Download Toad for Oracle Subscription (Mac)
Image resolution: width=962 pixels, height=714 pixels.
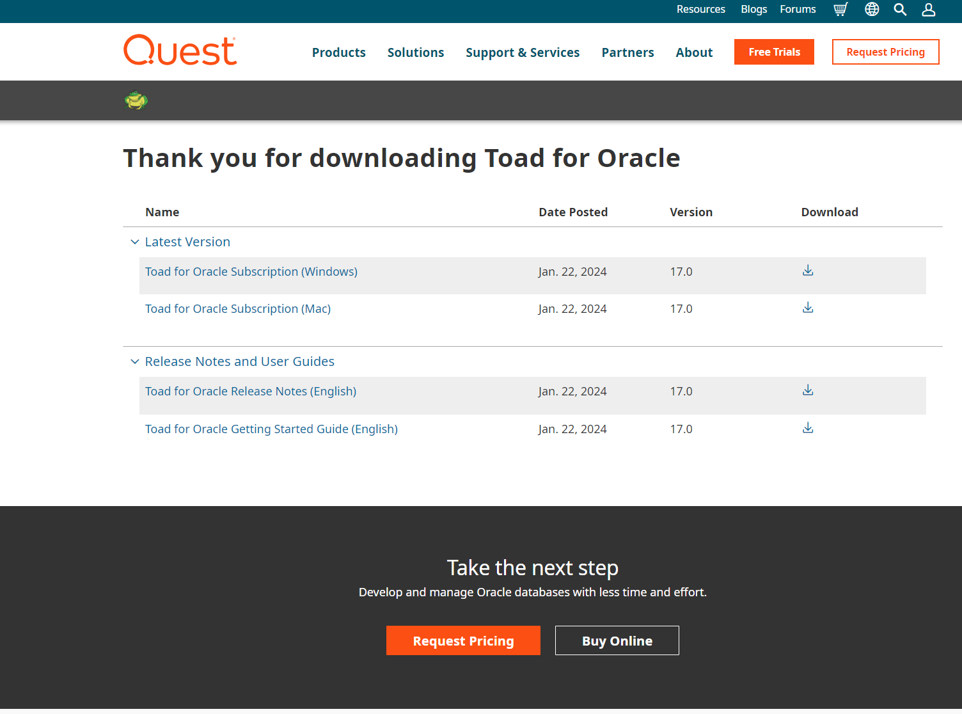808,308
